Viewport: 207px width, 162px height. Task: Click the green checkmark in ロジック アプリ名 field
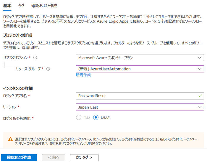pyautogui.click(x=200, y=96)
